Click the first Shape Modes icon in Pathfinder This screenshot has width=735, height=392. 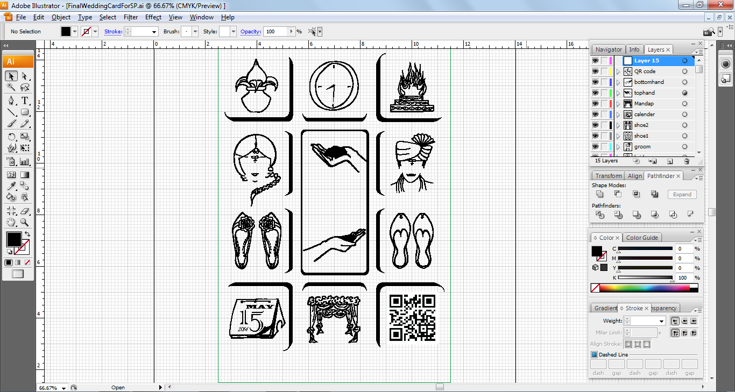pyautogui.click(x=600, y=195)
